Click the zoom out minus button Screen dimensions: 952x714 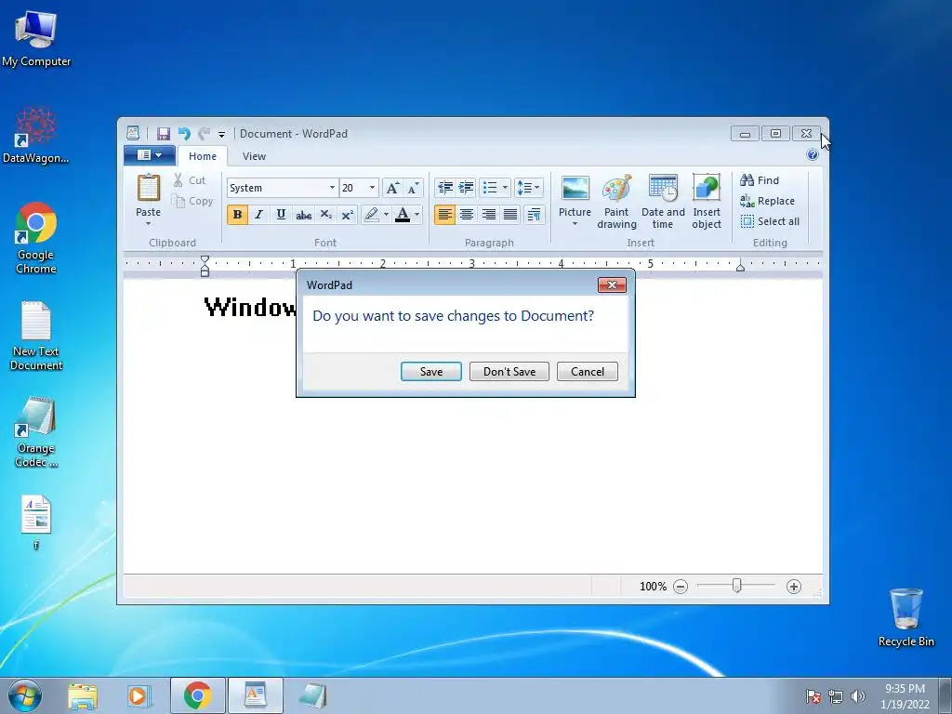pyautogui.click(x=681, y=587)
